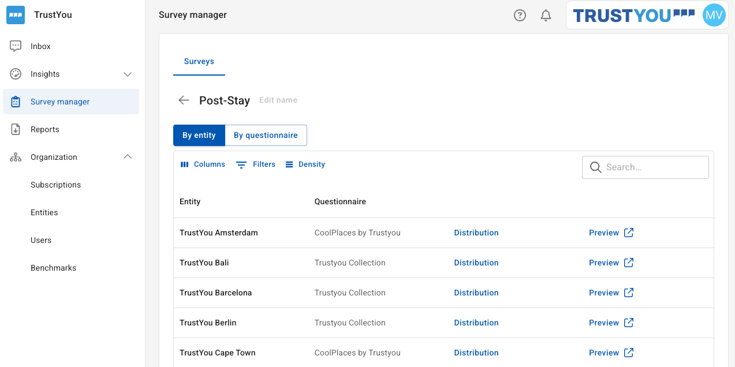The height and width of the screenshot is (367, 735).
Task: Focus the Search input field
Action: [x=646, y=167]
